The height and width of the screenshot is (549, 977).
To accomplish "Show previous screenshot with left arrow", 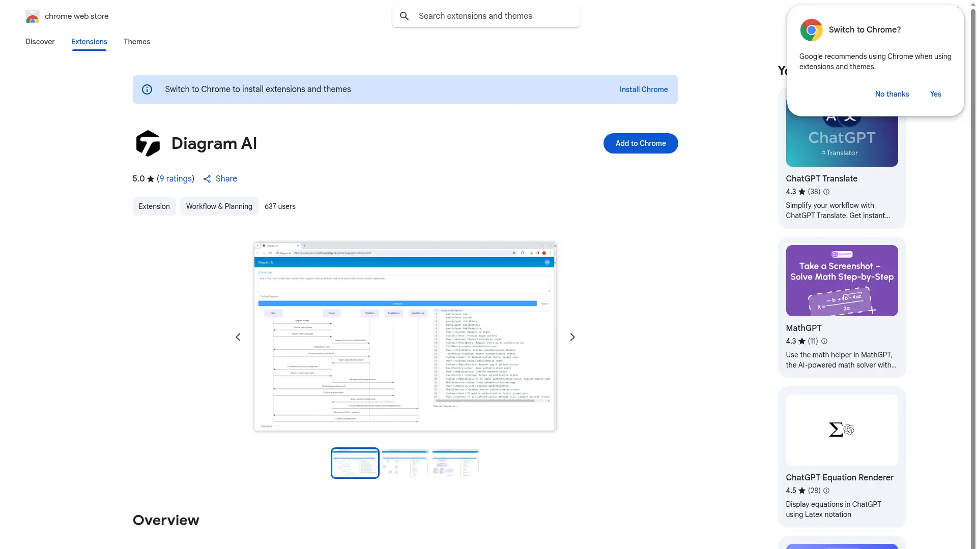I will (238, 337).
